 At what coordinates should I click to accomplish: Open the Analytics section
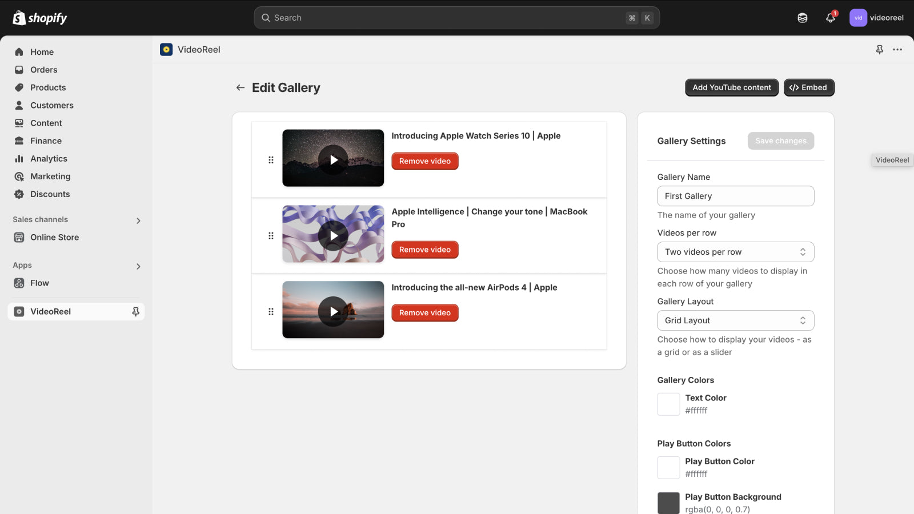pyautogui.click(x=48, y=158)
